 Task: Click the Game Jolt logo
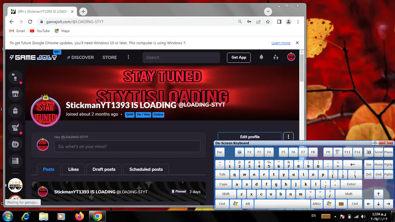click(33, 57)
